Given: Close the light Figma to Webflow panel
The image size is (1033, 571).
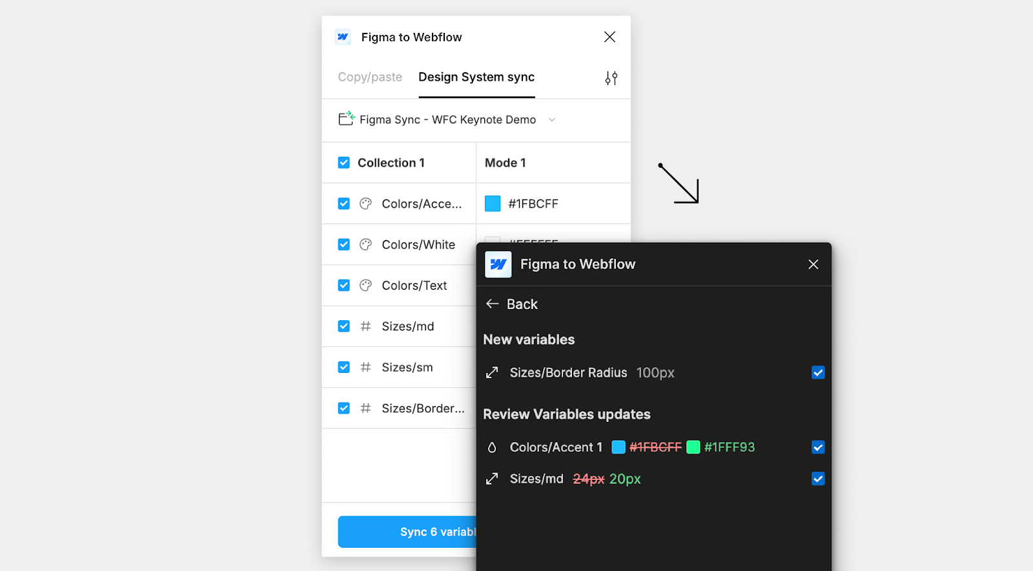Looking at the screenshot, I should point(609,37).
